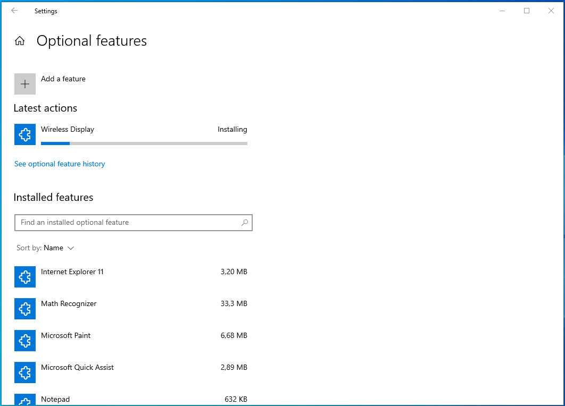Image resolution: width=565 pixels, height=406 pixels.
Task: Click the Add a feature label
Action: click(x=63, y=79)
